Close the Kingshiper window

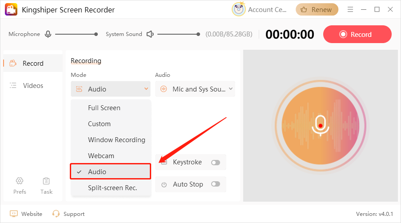pyautogui.click(x=390, y=9)
